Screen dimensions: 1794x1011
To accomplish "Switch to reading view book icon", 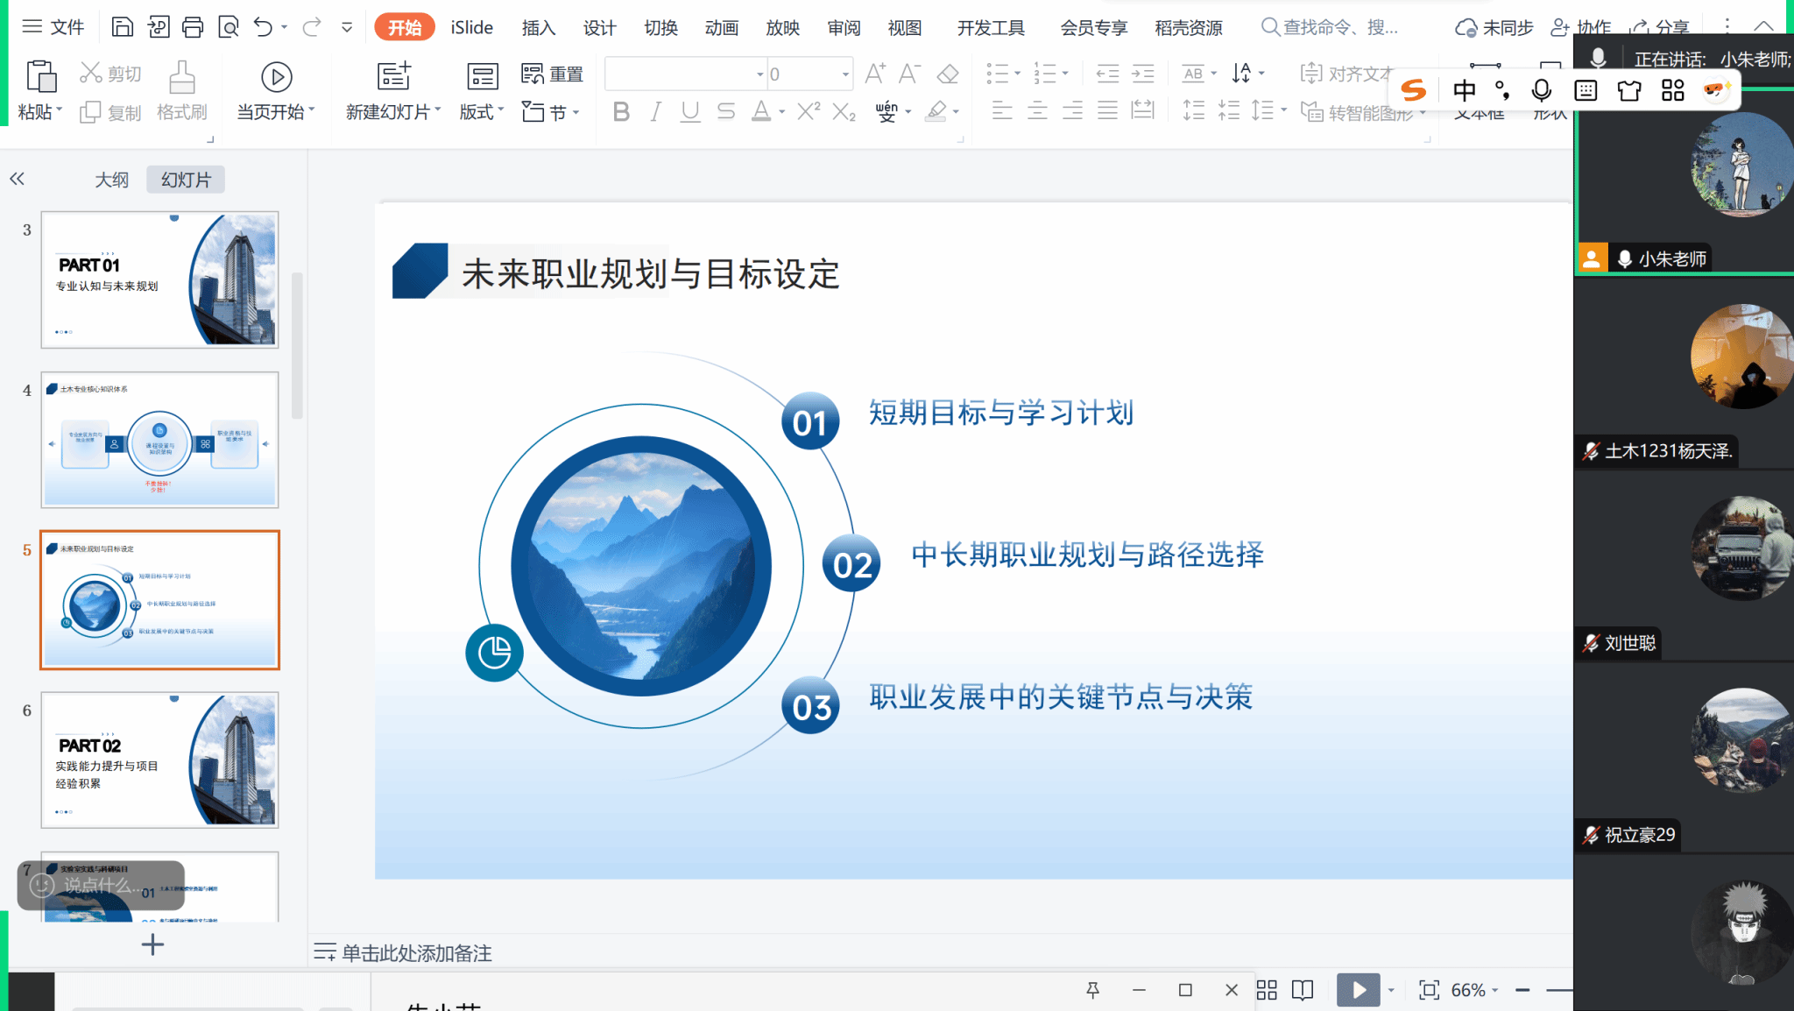I will tap(1303, 990).
